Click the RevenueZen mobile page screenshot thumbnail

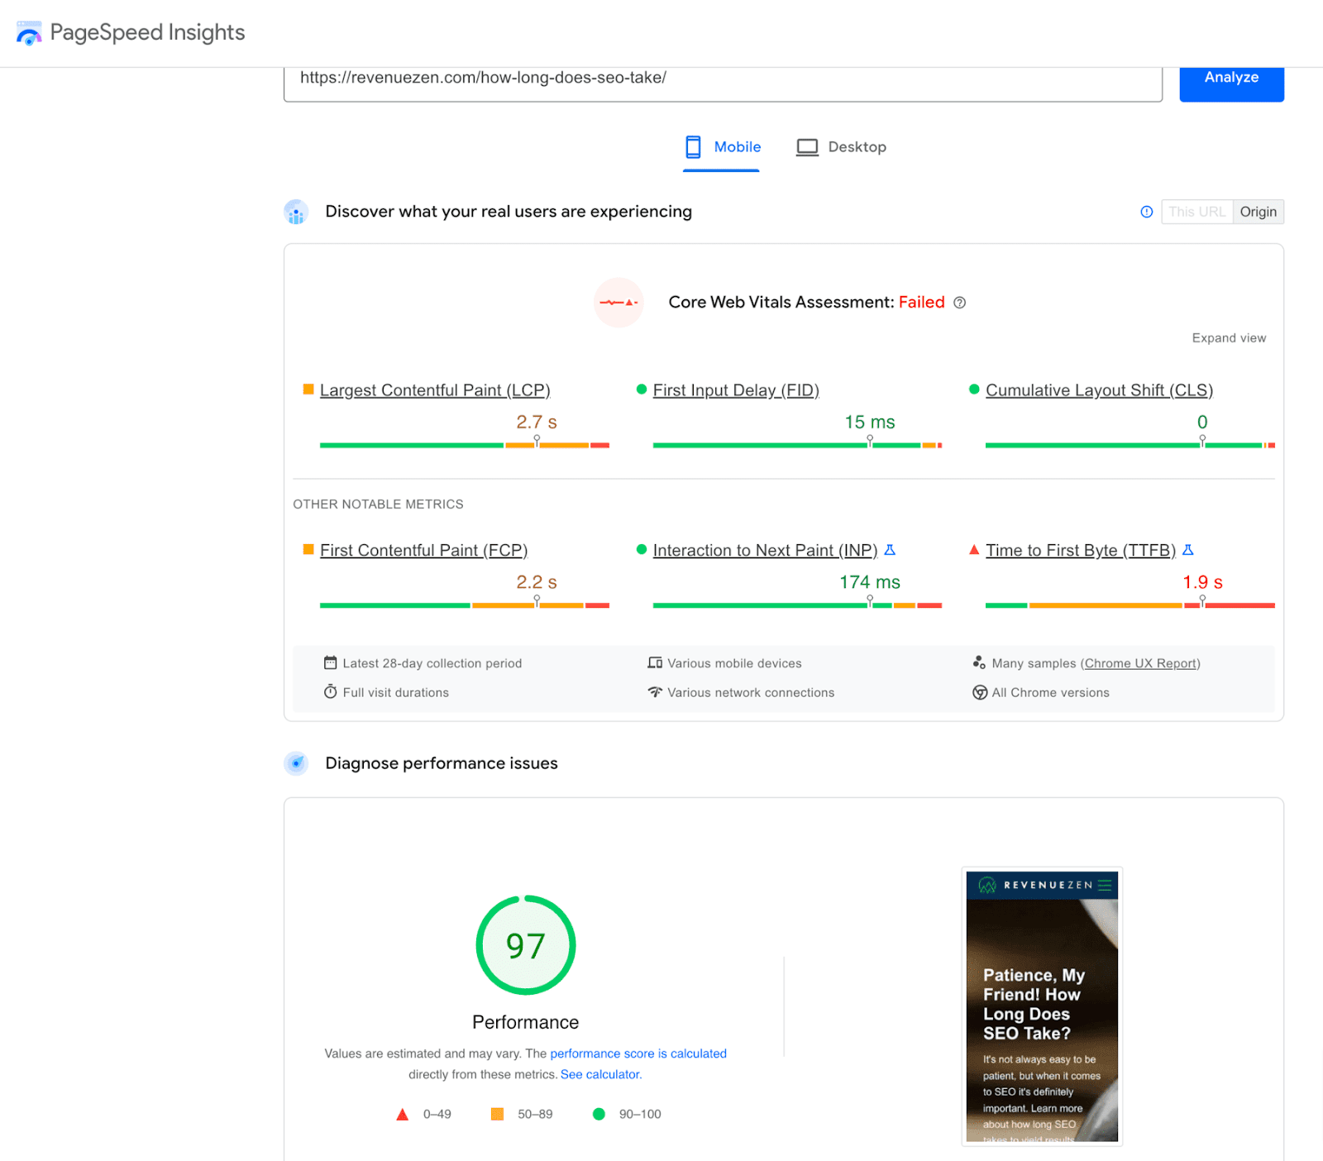click(x=1042, y=1006)
